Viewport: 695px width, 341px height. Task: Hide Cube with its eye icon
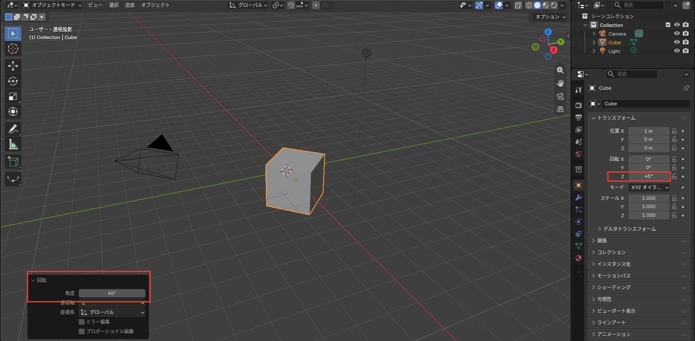(x=677, y=42)
